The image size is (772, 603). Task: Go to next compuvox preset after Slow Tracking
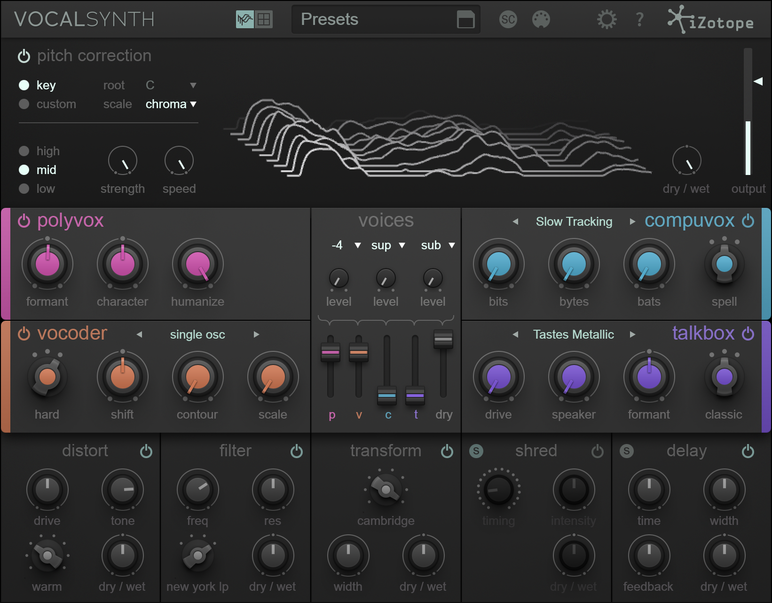coord(632,222)
